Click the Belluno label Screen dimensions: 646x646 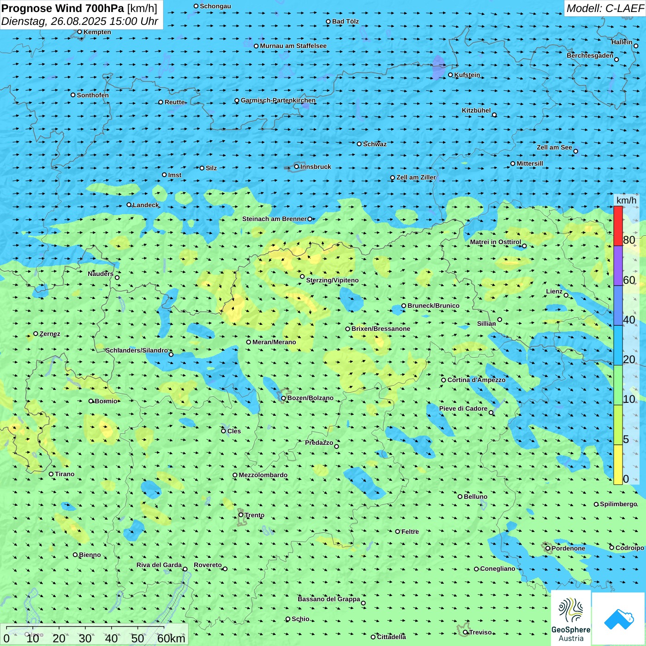coord(475,496)
